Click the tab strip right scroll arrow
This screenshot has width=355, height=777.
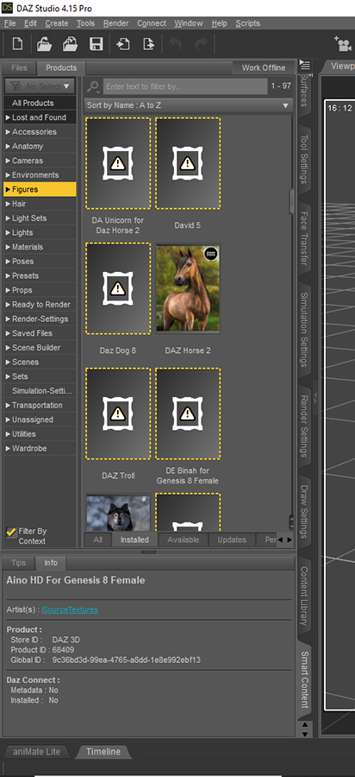click(290, 540)
